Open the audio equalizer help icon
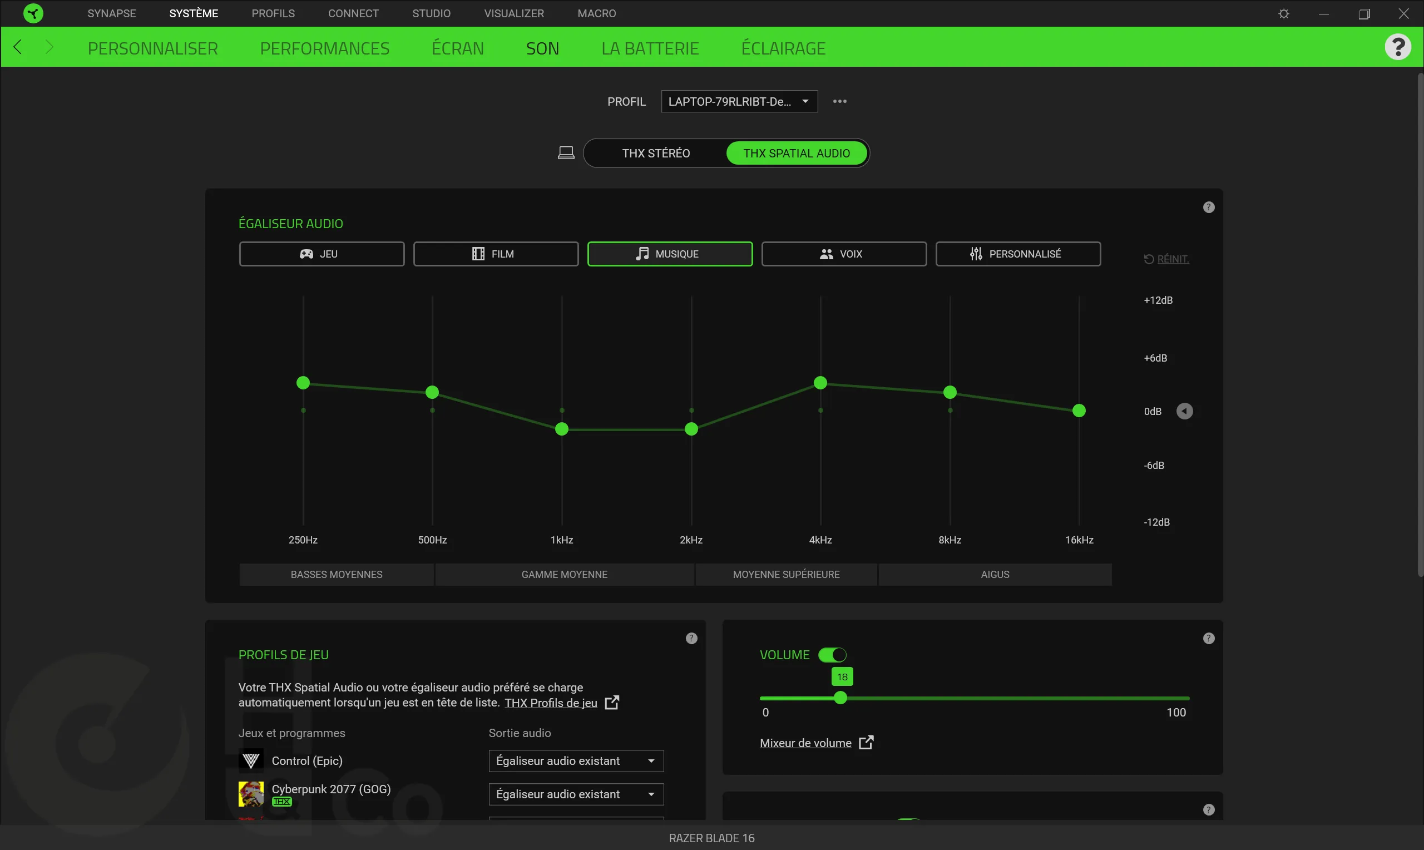 click(1208, 207)
